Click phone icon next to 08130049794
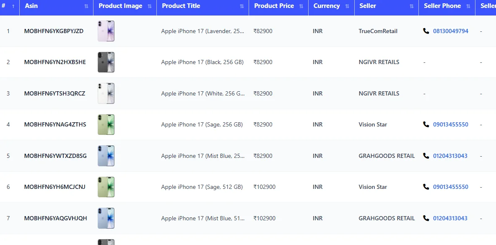Viewport: 496px width, 245px height. (426, 31)
